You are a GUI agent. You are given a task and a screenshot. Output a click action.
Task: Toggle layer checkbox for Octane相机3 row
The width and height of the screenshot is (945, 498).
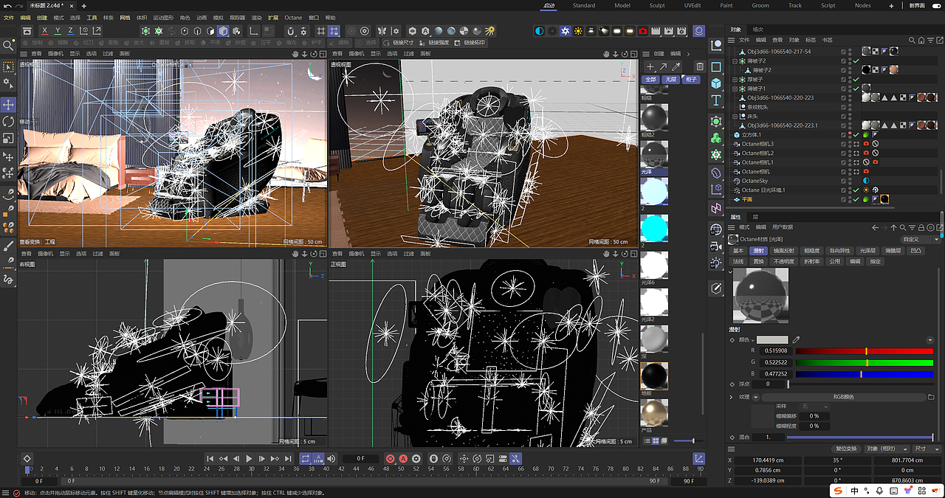point(844,144)
